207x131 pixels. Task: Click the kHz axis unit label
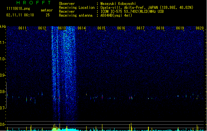point(3,27)
